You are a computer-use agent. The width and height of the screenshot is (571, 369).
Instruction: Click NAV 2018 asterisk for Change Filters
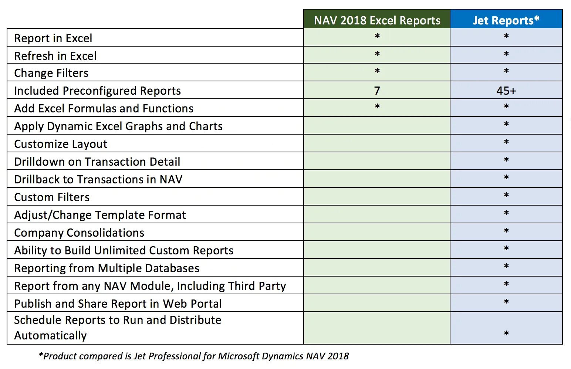click(377, 71)
